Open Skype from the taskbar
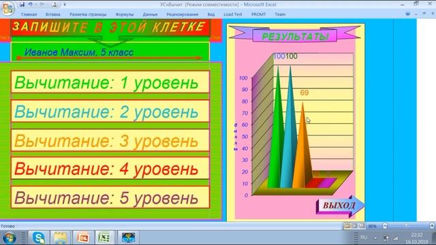Viewport: 436px width, 245px height. point(39,238)
